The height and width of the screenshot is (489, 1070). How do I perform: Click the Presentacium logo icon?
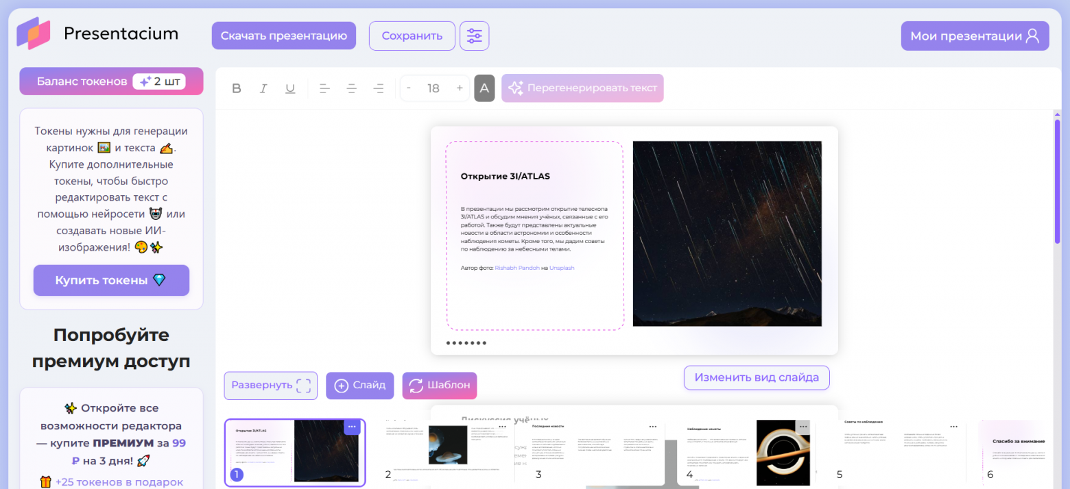point(34,34)
